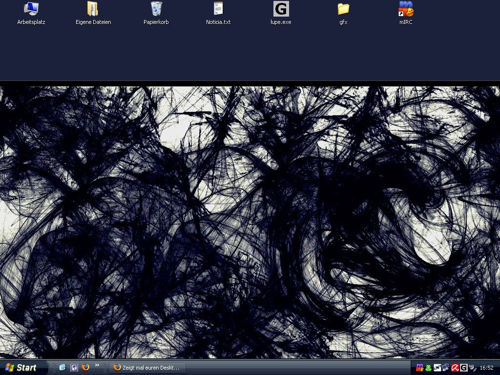Select the lupe.exe desktop icon

(x=281, y=9)
